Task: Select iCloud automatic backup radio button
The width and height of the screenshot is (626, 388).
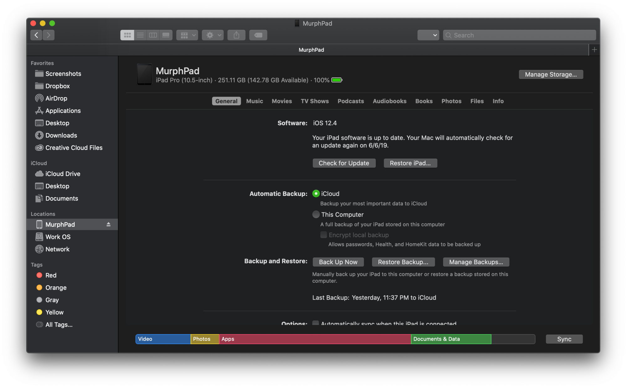Action: (316, 193)
